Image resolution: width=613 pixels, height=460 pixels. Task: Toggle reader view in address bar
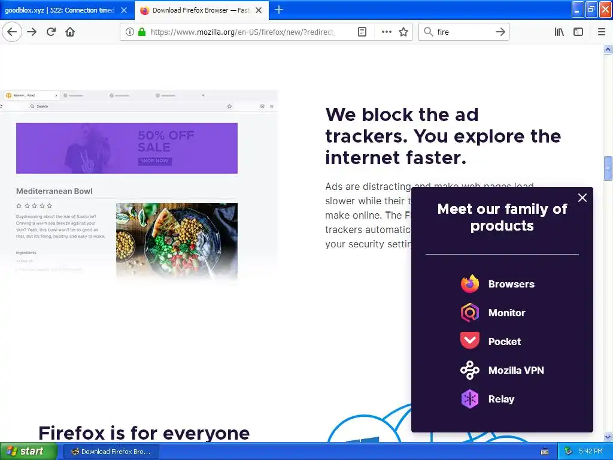(362, 32)
